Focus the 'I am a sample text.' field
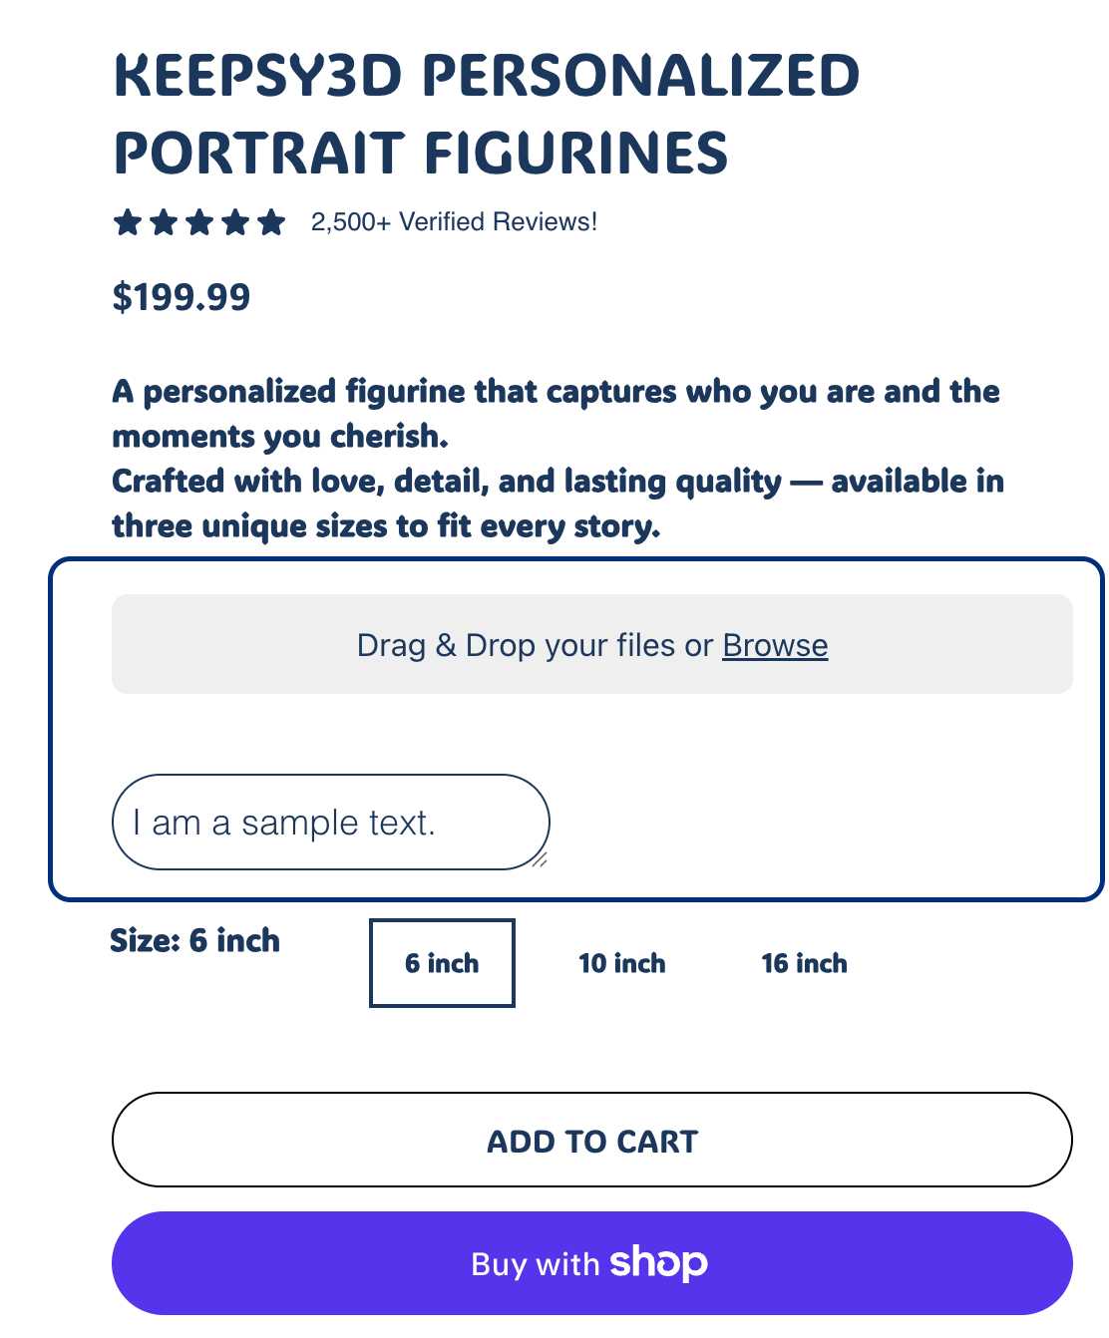1109x1338 pixels. coord(329,823)
